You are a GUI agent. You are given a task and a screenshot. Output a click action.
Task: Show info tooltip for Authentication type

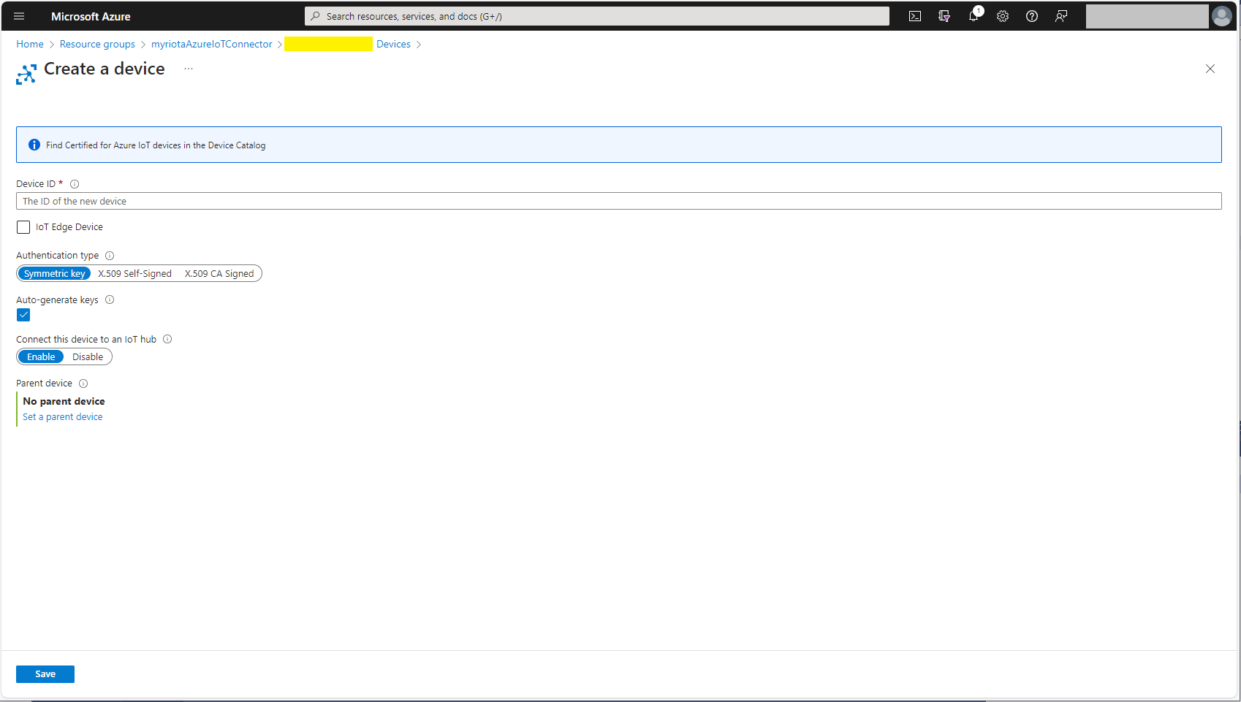[110, 256]
